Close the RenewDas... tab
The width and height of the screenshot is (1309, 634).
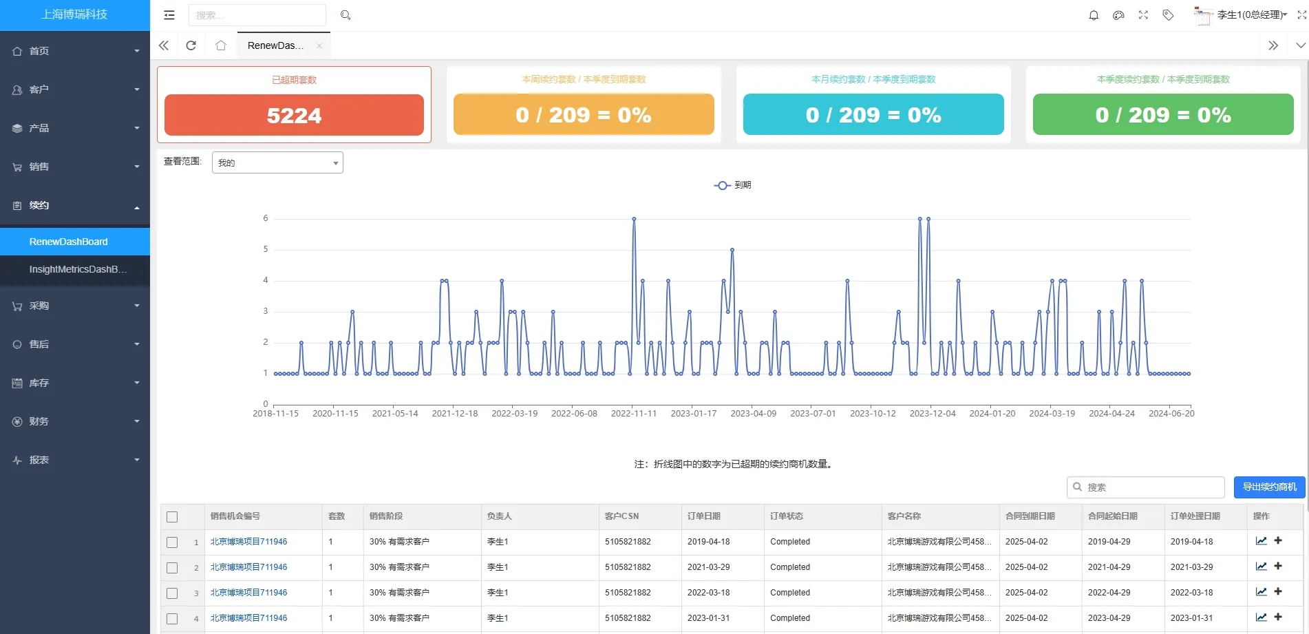pos(319,45)
